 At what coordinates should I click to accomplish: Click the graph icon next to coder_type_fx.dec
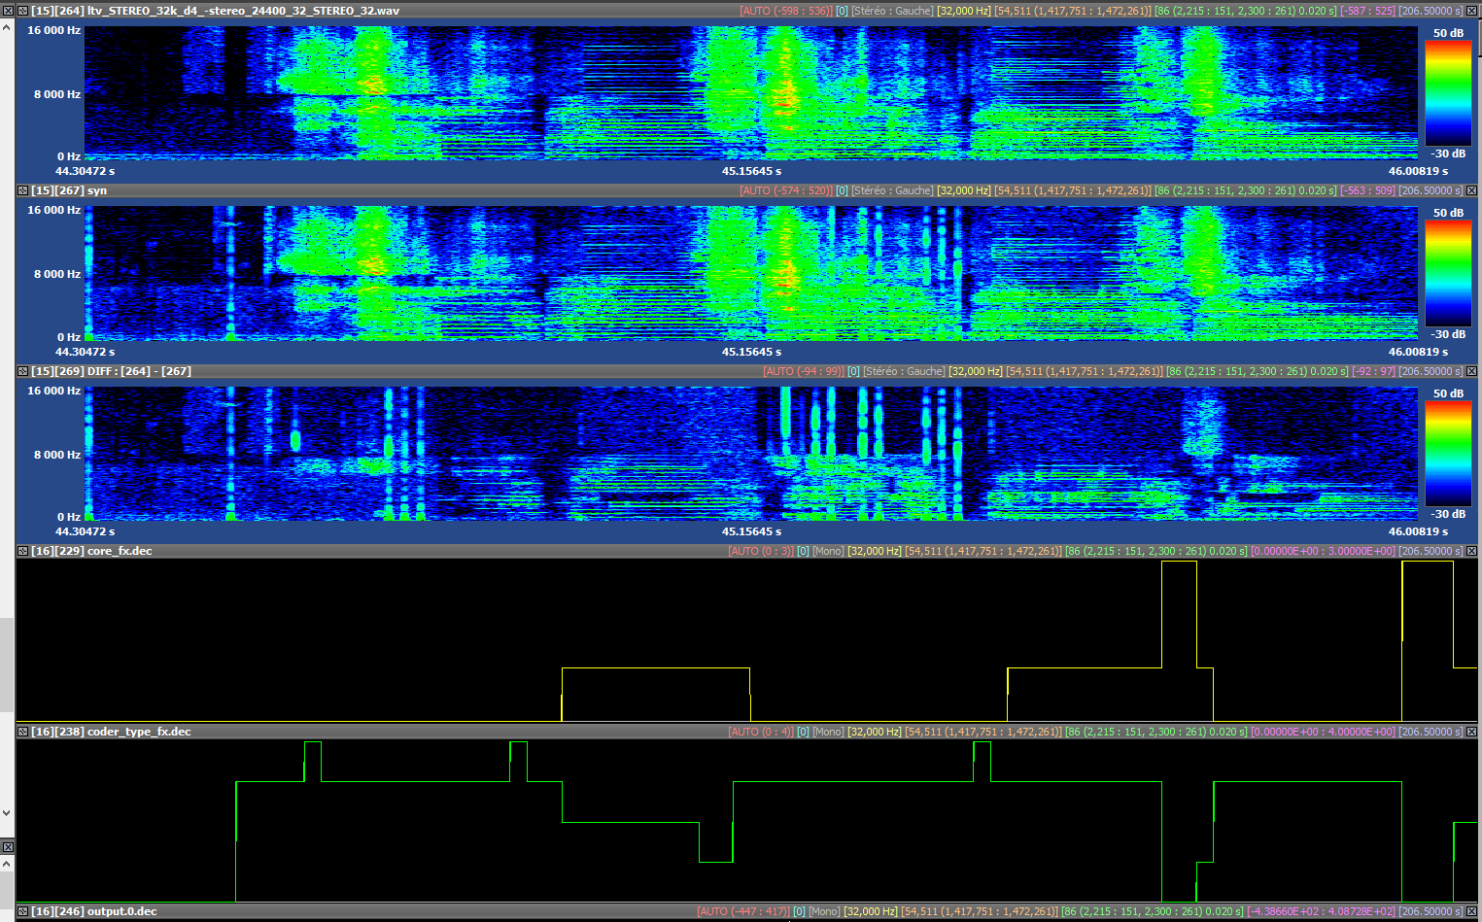[x=23, y=732]
